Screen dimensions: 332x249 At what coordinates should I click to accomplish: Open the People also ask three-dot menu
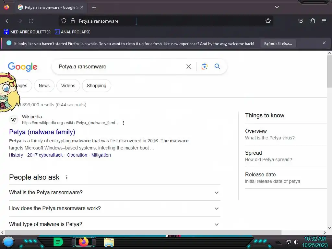[x=67, y=177]
